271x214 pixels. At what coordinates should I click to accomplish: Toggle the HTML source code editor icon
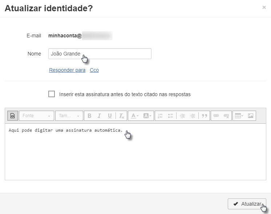(13, 116)
